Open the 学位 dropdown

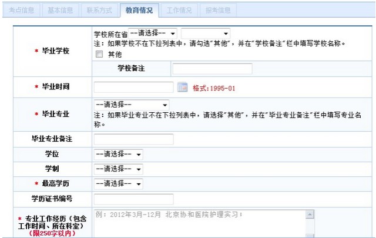118,154
